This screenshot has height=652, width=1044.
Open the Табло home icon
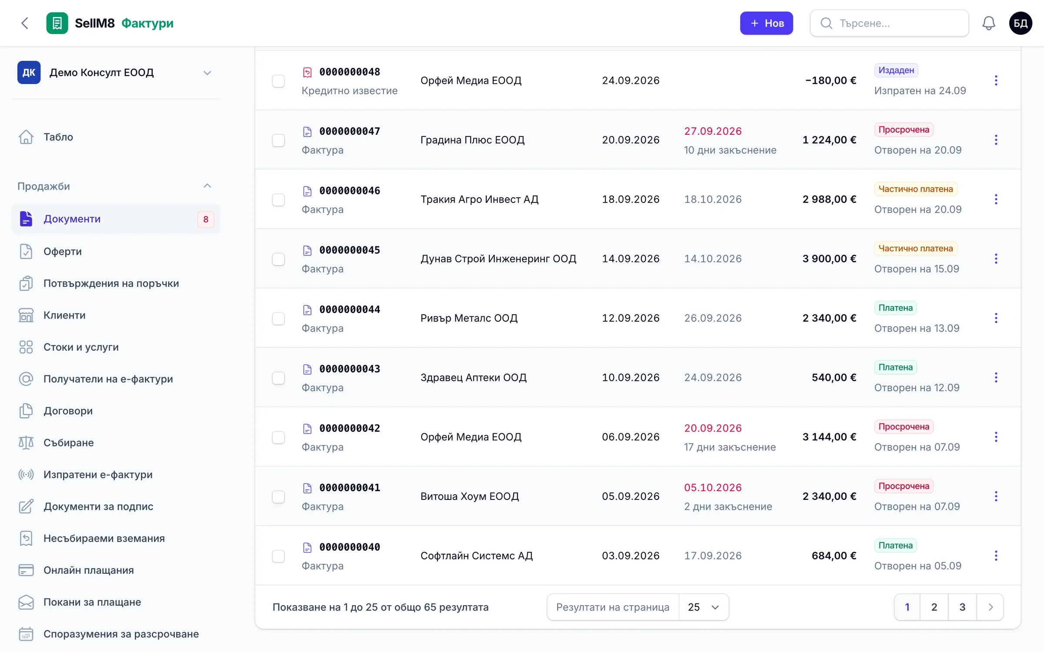point(26,137)
